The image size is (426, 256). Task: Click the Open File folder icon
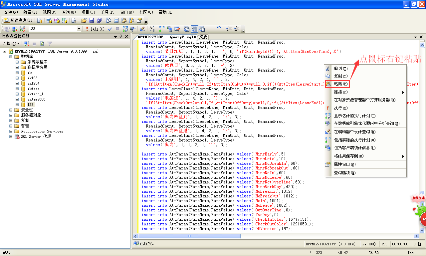(84, 21)
